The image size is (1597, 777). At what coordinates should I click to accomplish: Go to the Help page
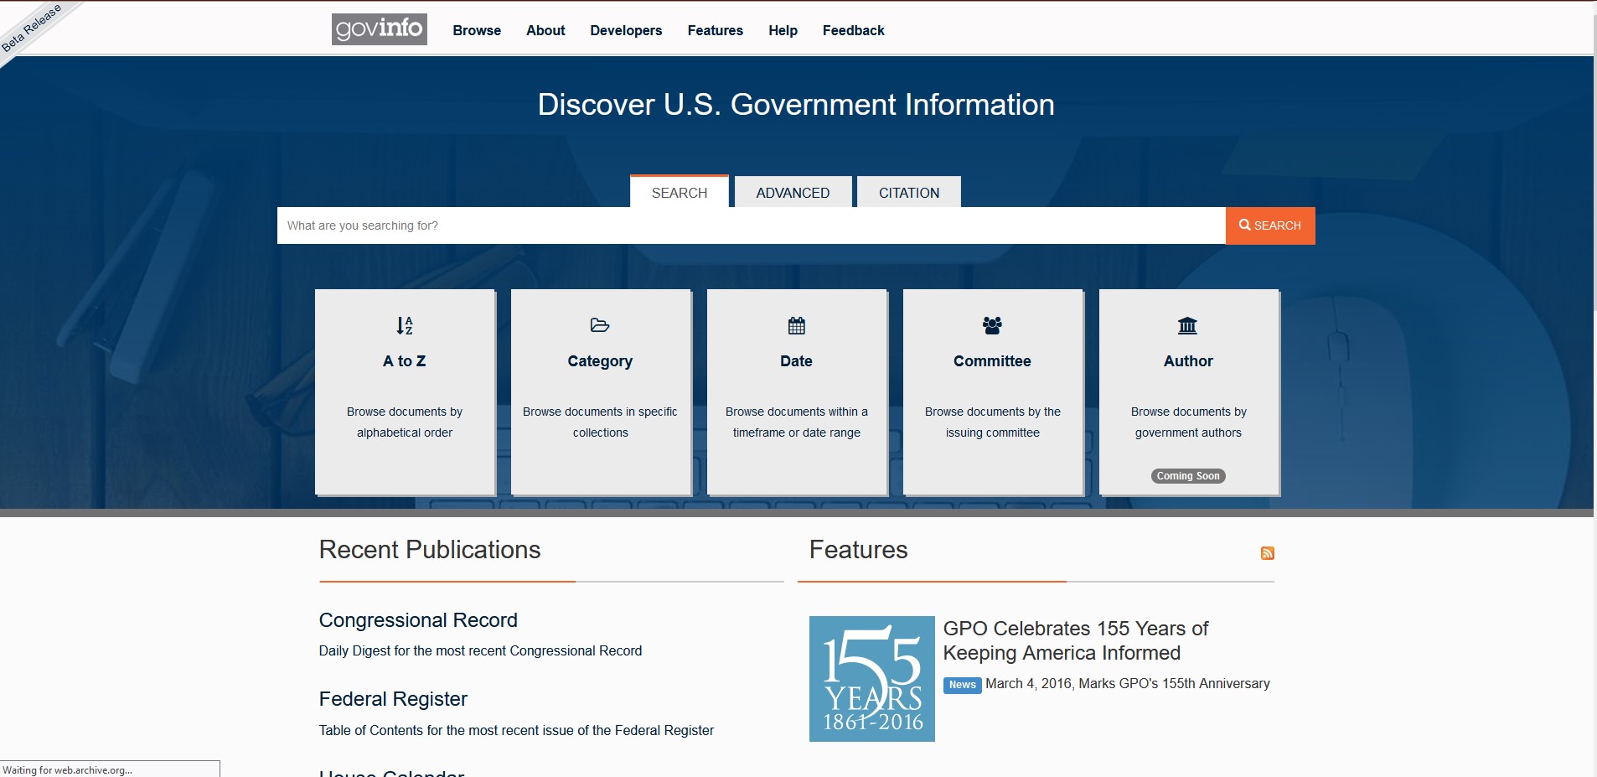(783, 30)
